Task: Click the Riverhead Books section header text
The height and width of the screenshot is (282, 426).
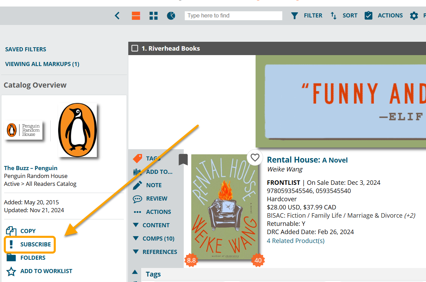Action: [171, 48]
